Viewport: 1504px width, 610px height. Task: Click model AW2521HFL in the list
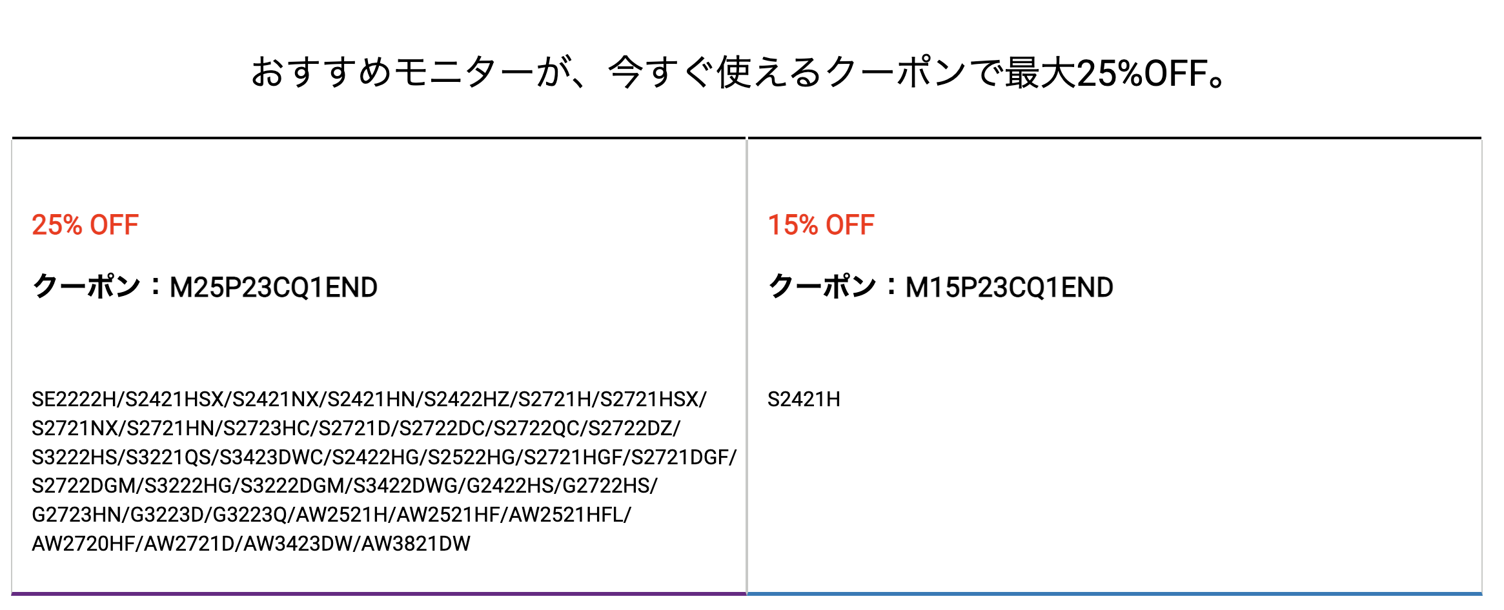tap(566, 515)
